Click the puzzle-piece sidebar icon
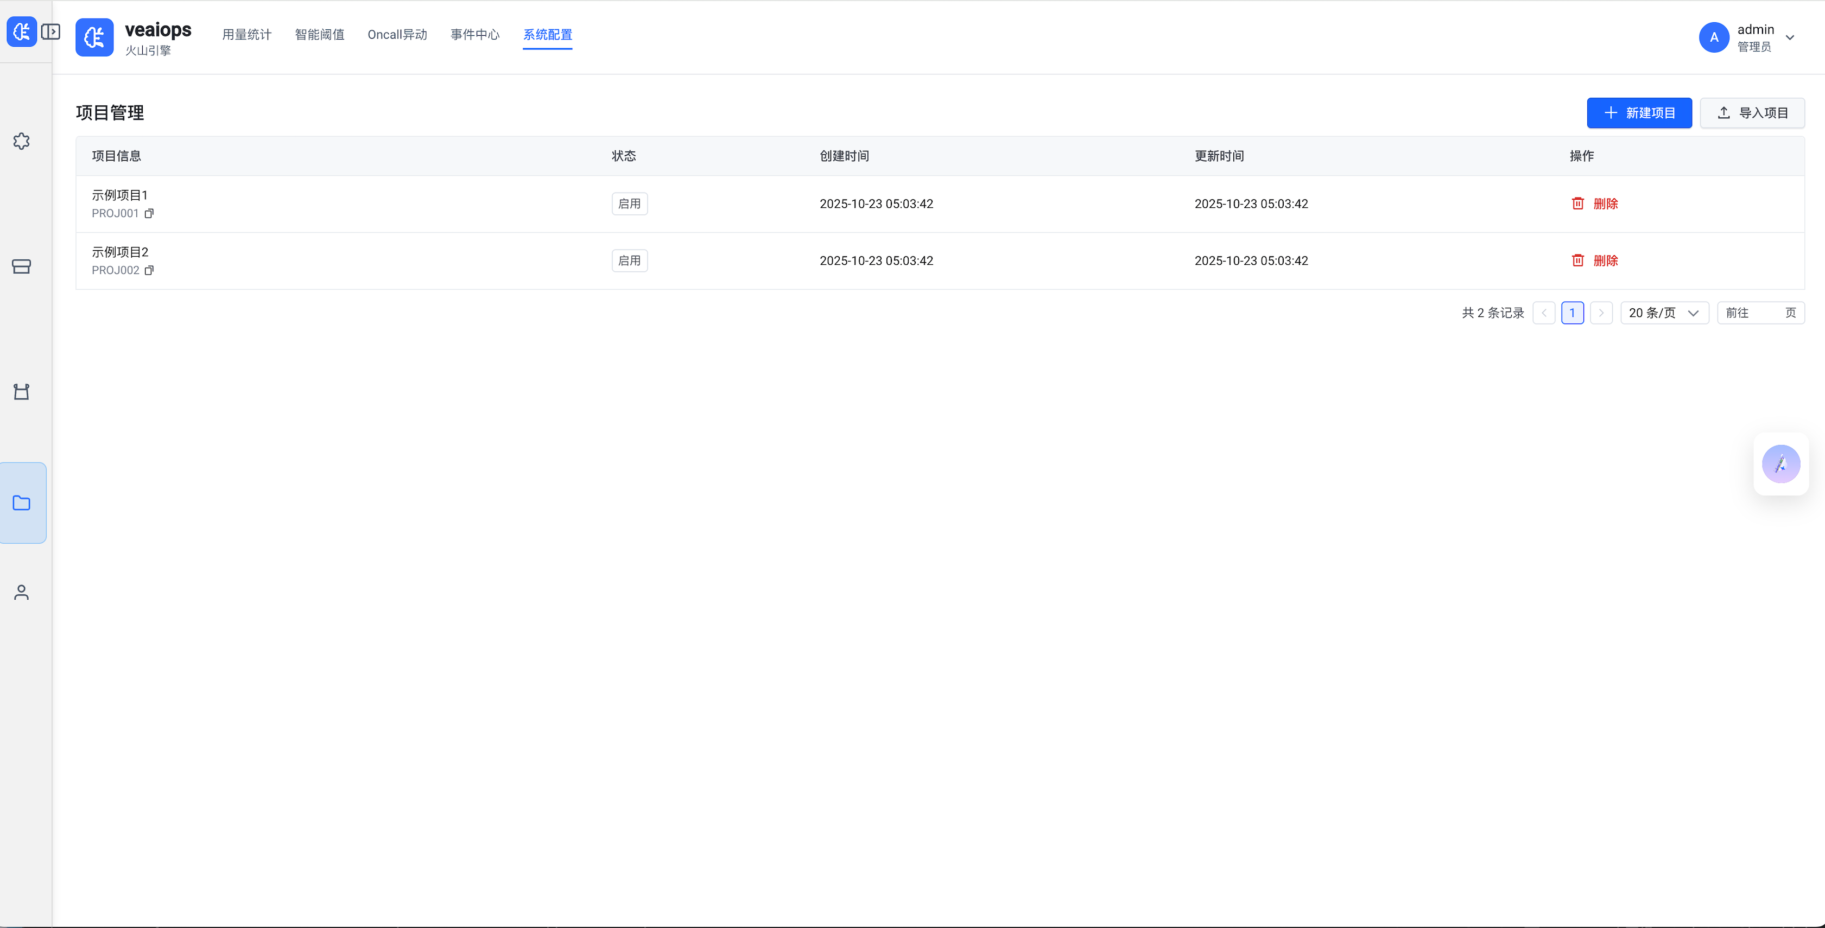 [21, 141]
